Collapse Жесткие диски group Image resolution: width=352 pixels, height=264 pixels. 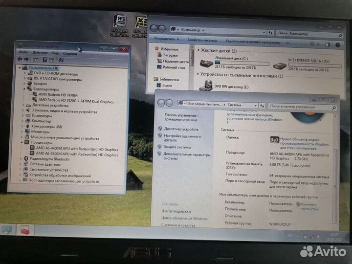(198, 50)
